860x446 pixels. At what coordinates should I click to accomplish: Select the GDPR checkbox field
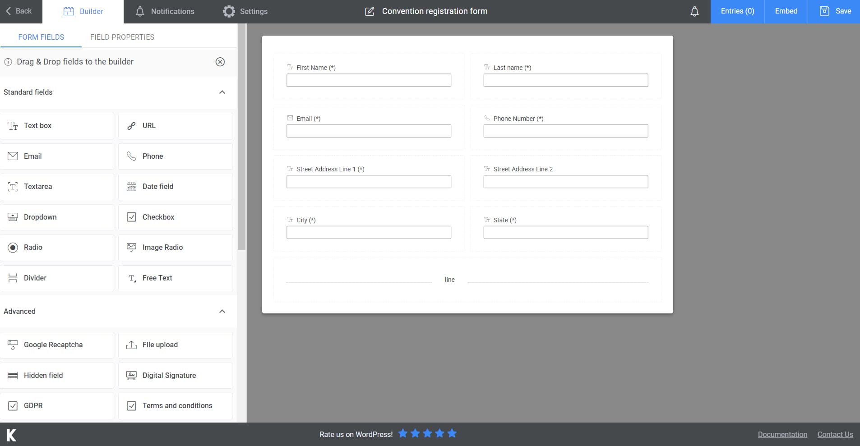coord(13,405)
